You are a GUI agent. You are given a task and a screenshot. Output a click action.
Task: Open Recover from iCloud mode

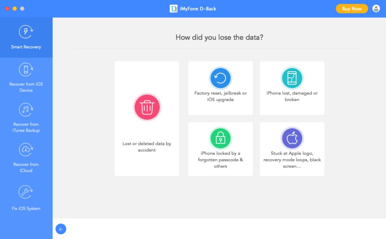coord(26,157)
